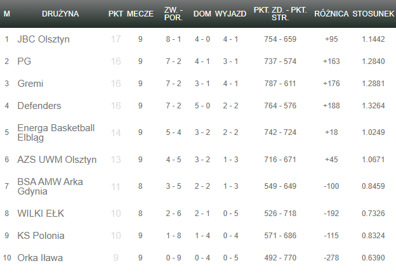Open the Orka Iława team link
This screenshot has width=396, height=275.
pyautogui.click(x=40, y=258)
